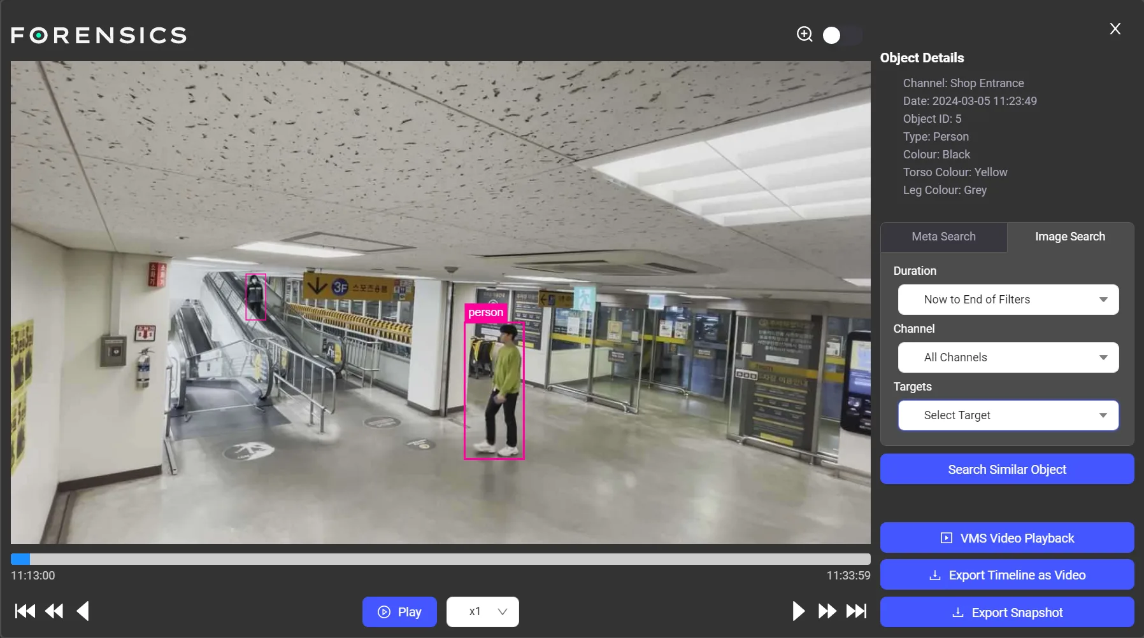Jump to the first frame of the video
The width and height of the screenshot is (1144, 638).
click(24, 611)
